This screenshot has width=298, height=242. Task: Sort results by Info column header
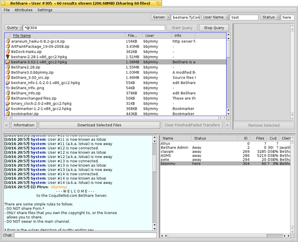(x=184, y=35)
